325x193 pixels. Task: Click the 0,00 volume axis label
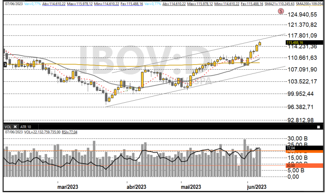[x=293, y=177]
